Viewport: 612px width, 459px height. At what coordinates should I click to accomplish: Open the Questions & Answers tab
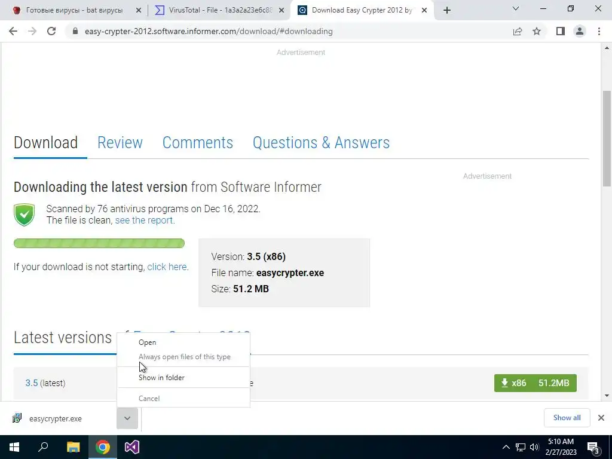coord(321,143)
